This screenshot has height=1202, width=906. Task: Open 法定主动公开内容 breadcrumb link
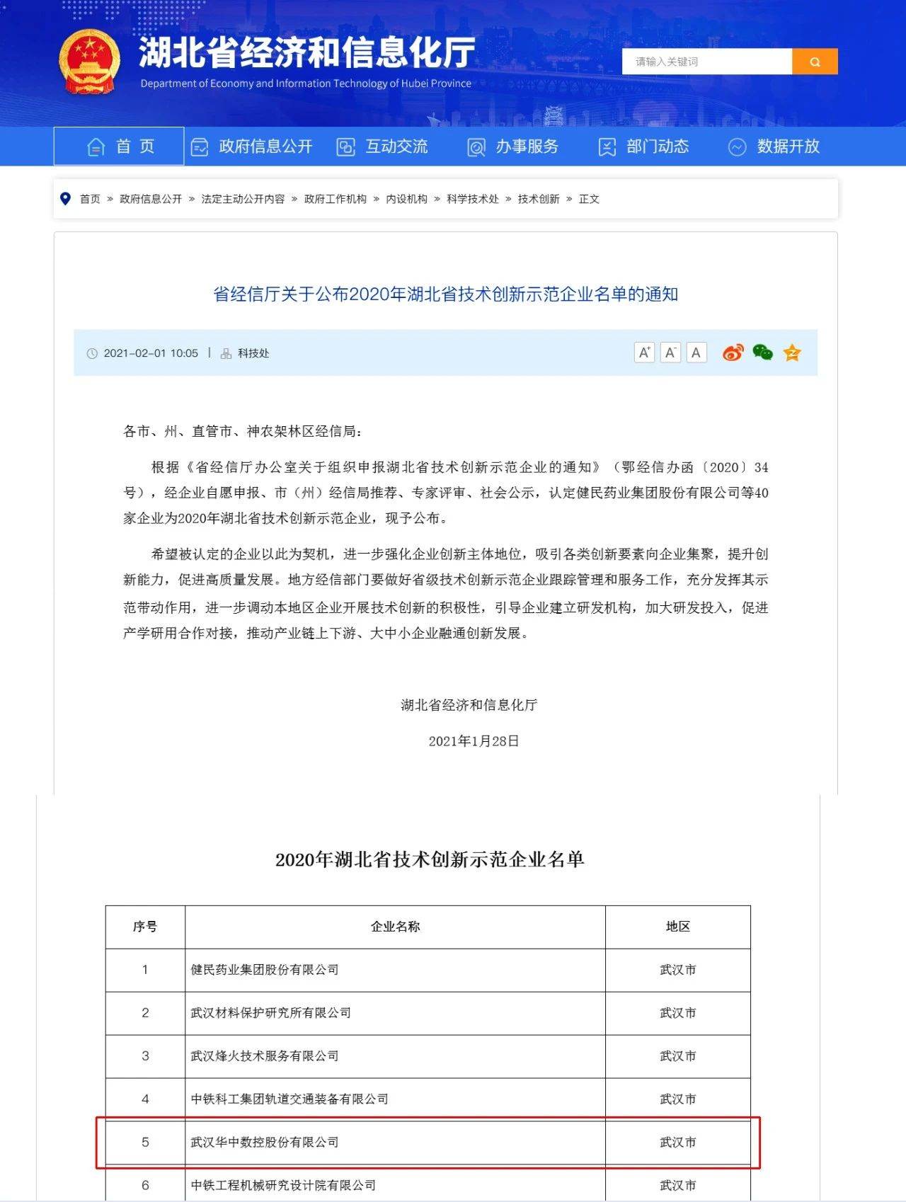coord(243,199)
